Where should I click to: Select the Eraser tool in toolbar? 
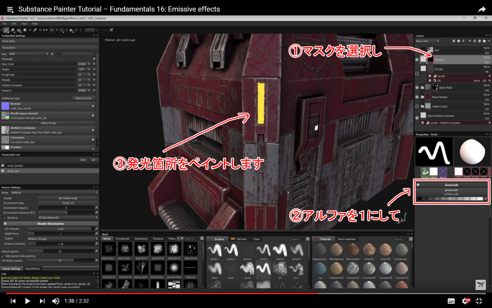point(12,30)
